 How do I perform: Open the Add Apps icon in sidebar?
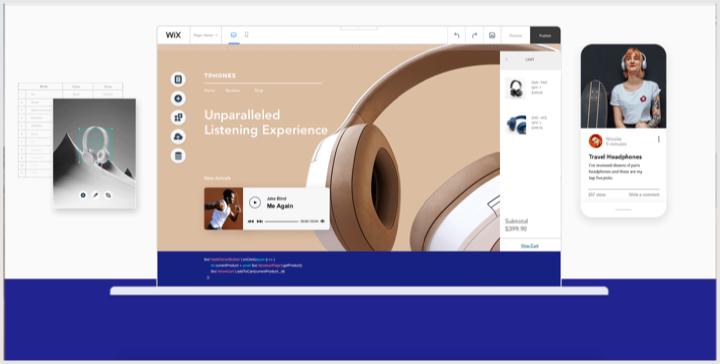tap(178, 117)
